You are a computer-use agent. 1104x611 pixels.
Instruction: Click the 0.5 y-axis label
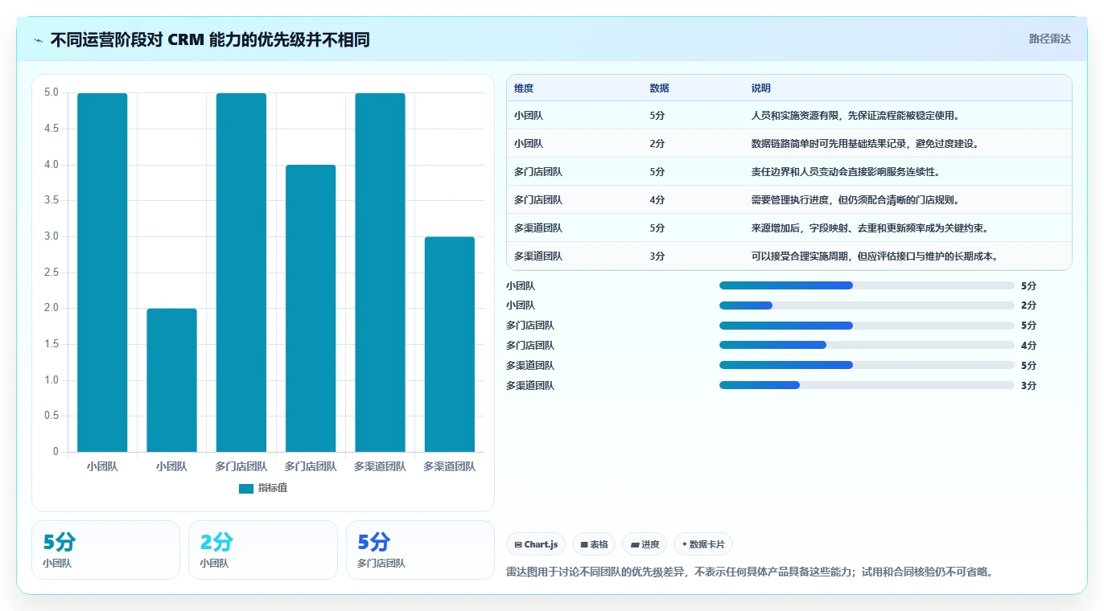(x=51, y=416)
